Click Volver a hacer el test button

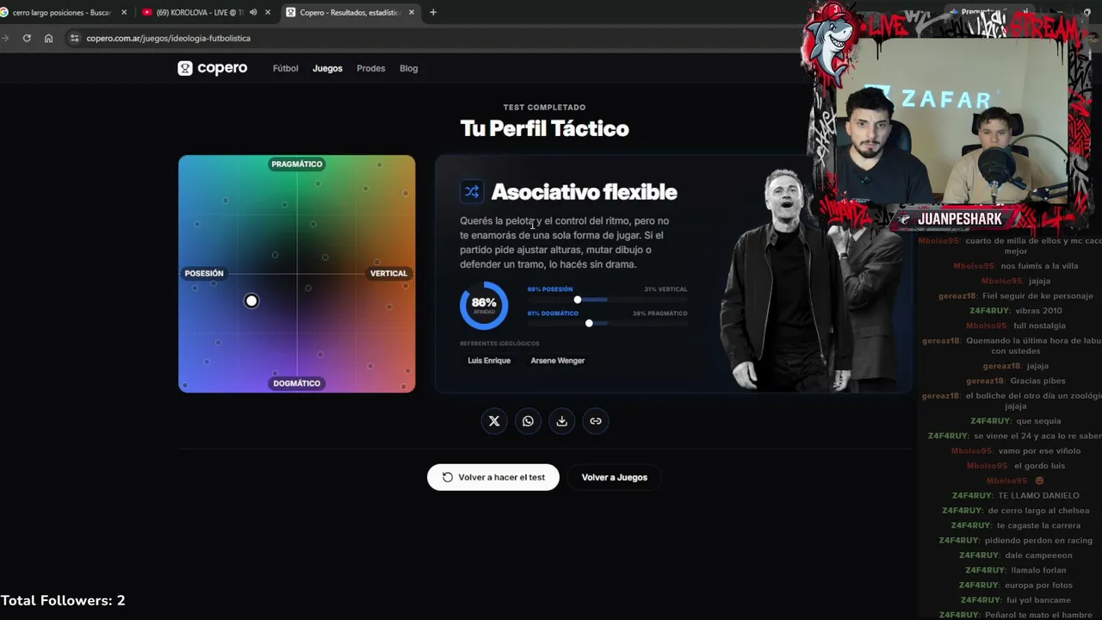[493, 477]
